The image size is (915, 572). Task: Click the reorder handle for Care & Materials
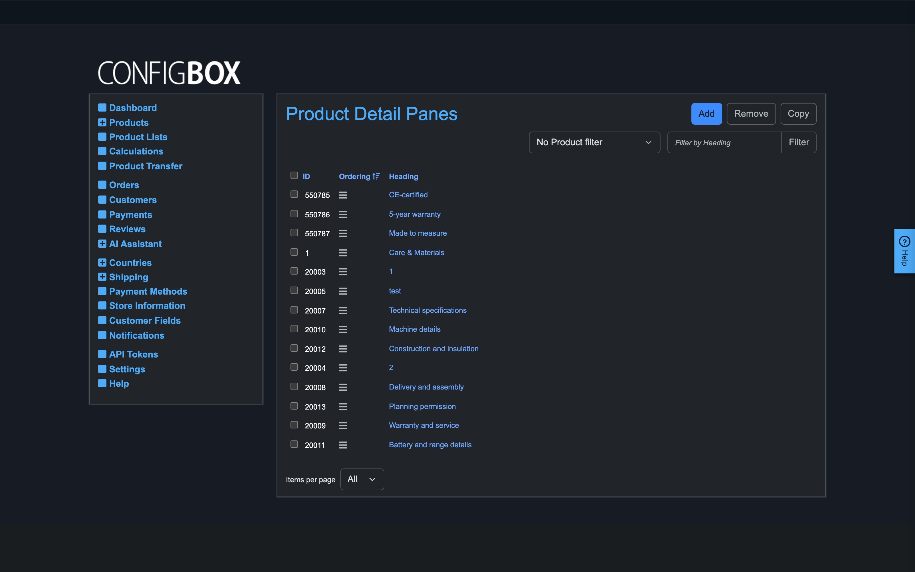(x=343, y=253)
